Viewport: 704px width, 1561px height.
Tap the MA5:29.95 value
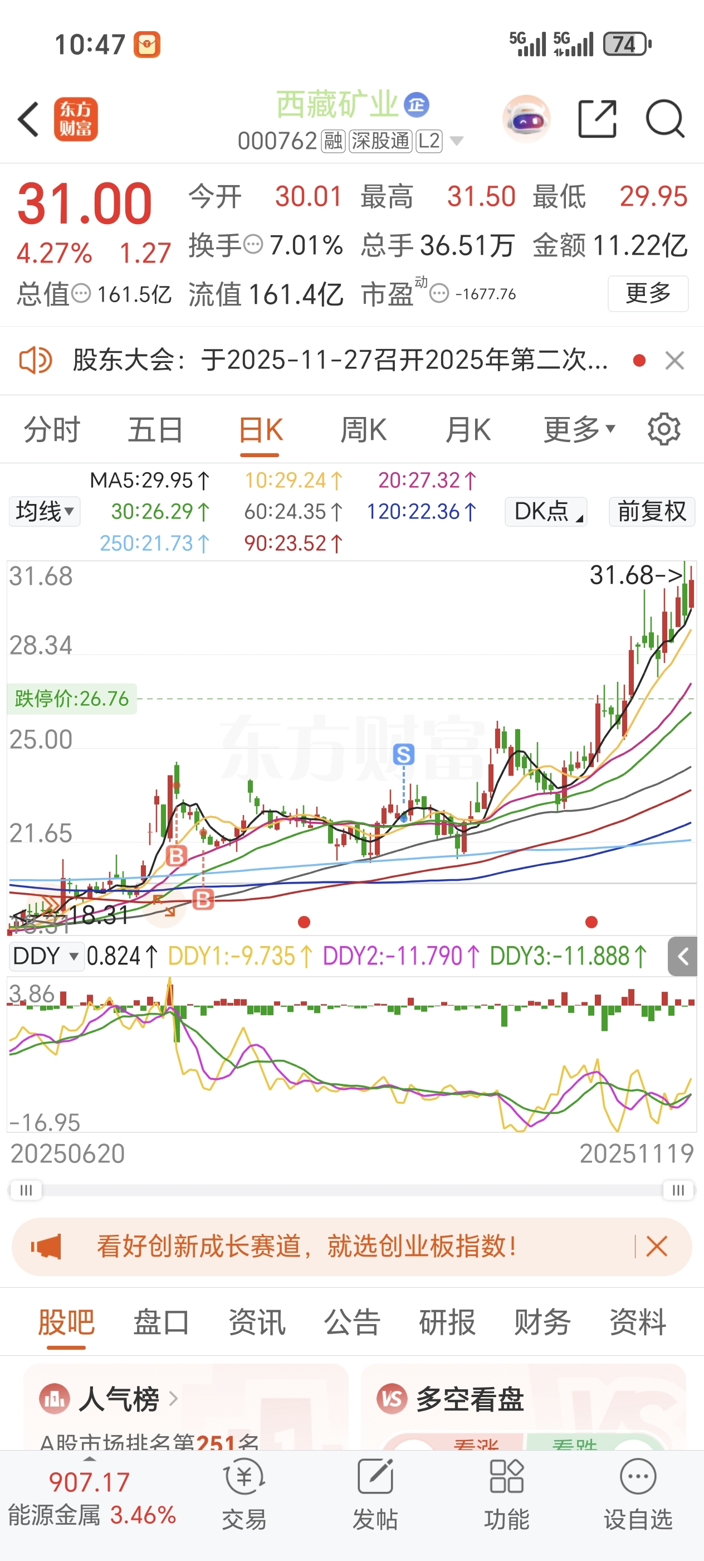coord(150,481)
